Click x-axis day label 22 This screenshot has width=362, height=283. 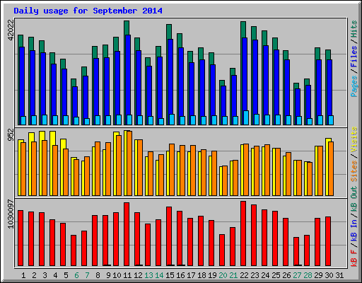(244, 275)
